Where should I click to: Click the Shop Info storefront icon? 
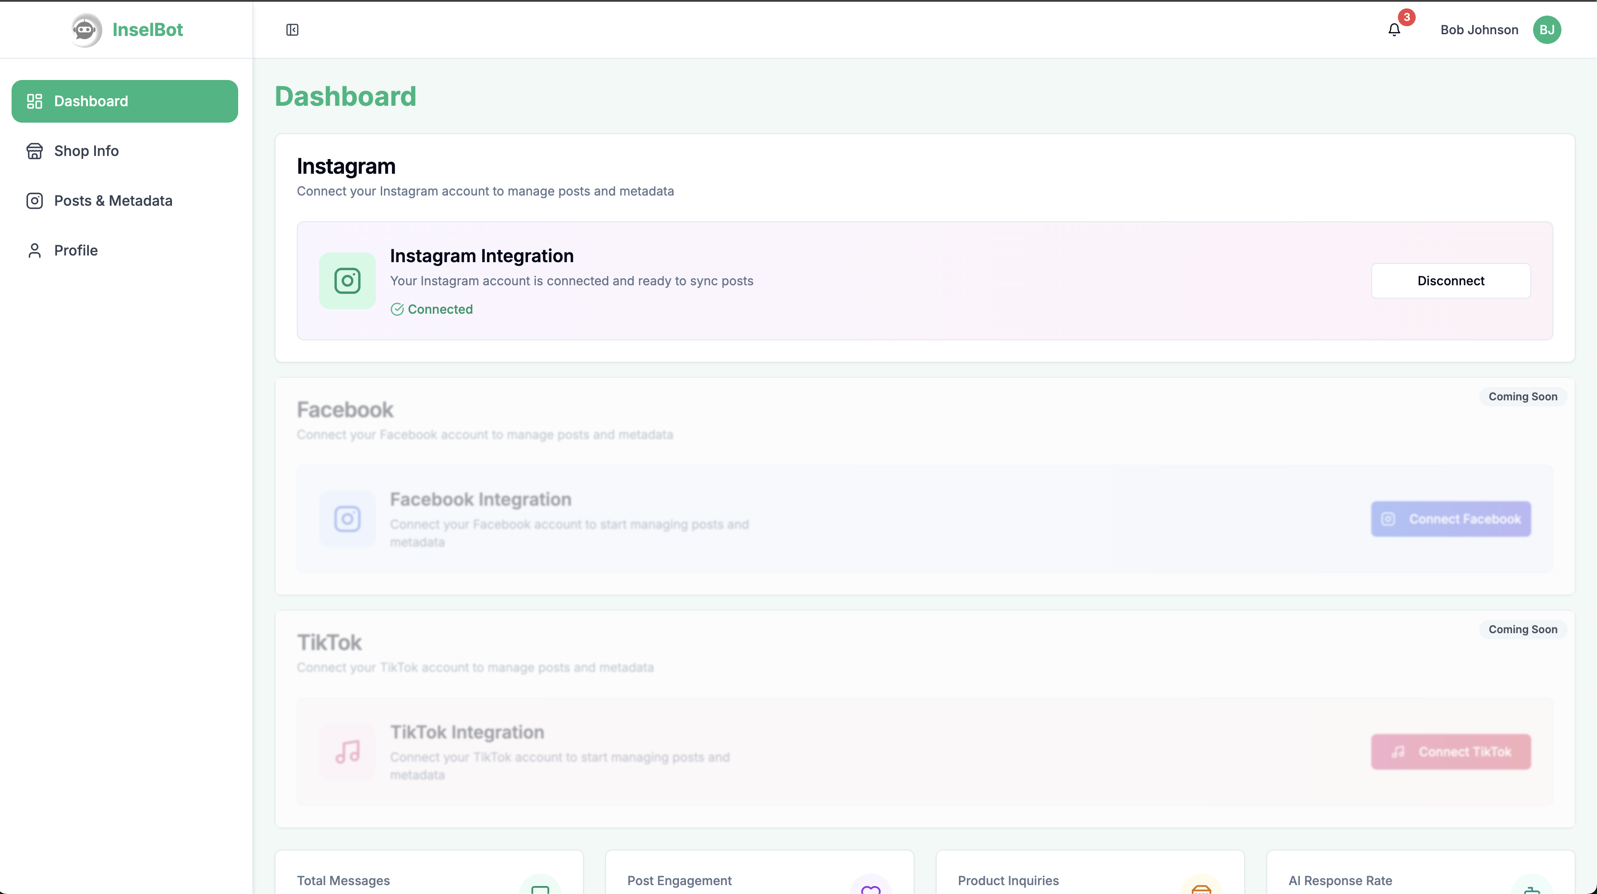[x=35, y=151]
